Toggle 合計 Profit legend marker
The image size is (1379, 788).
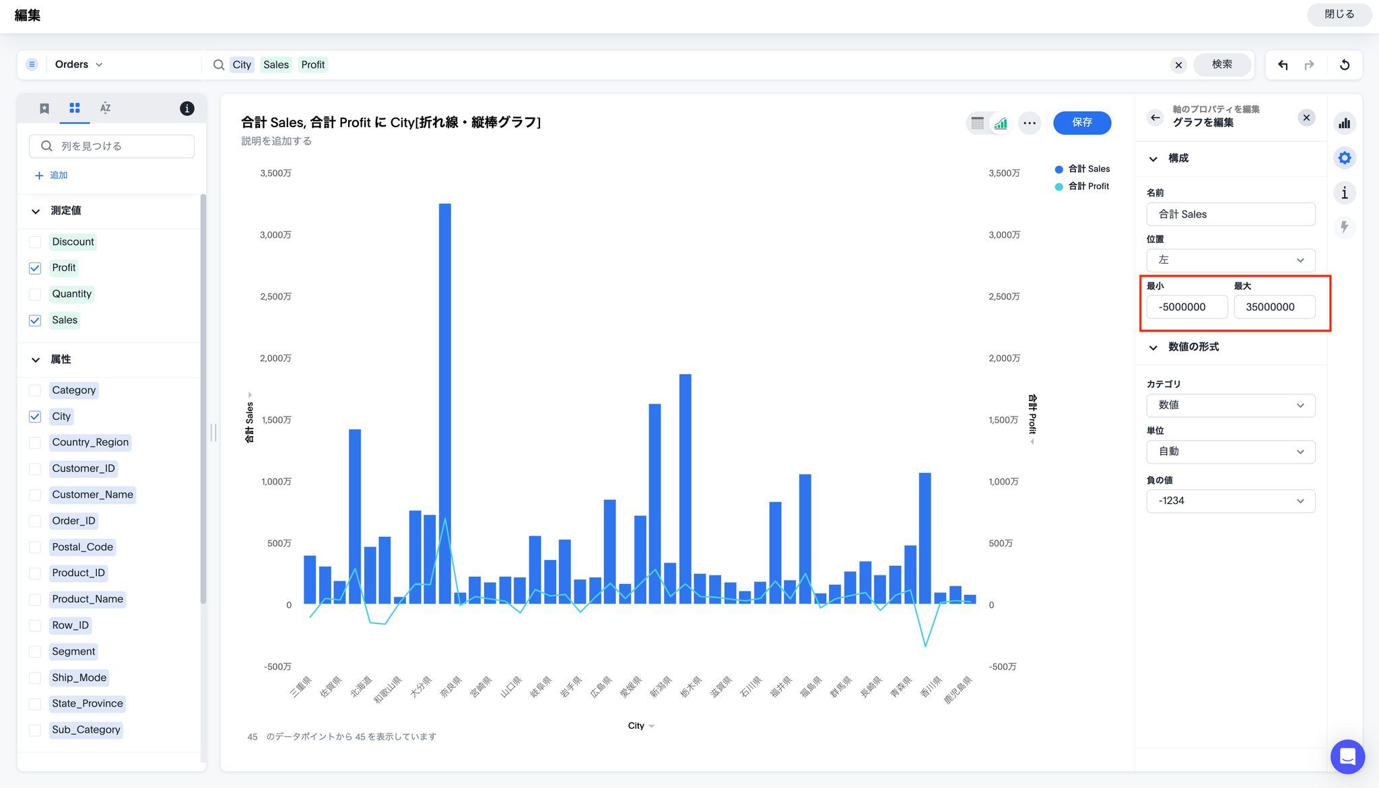click(1058, 187)
